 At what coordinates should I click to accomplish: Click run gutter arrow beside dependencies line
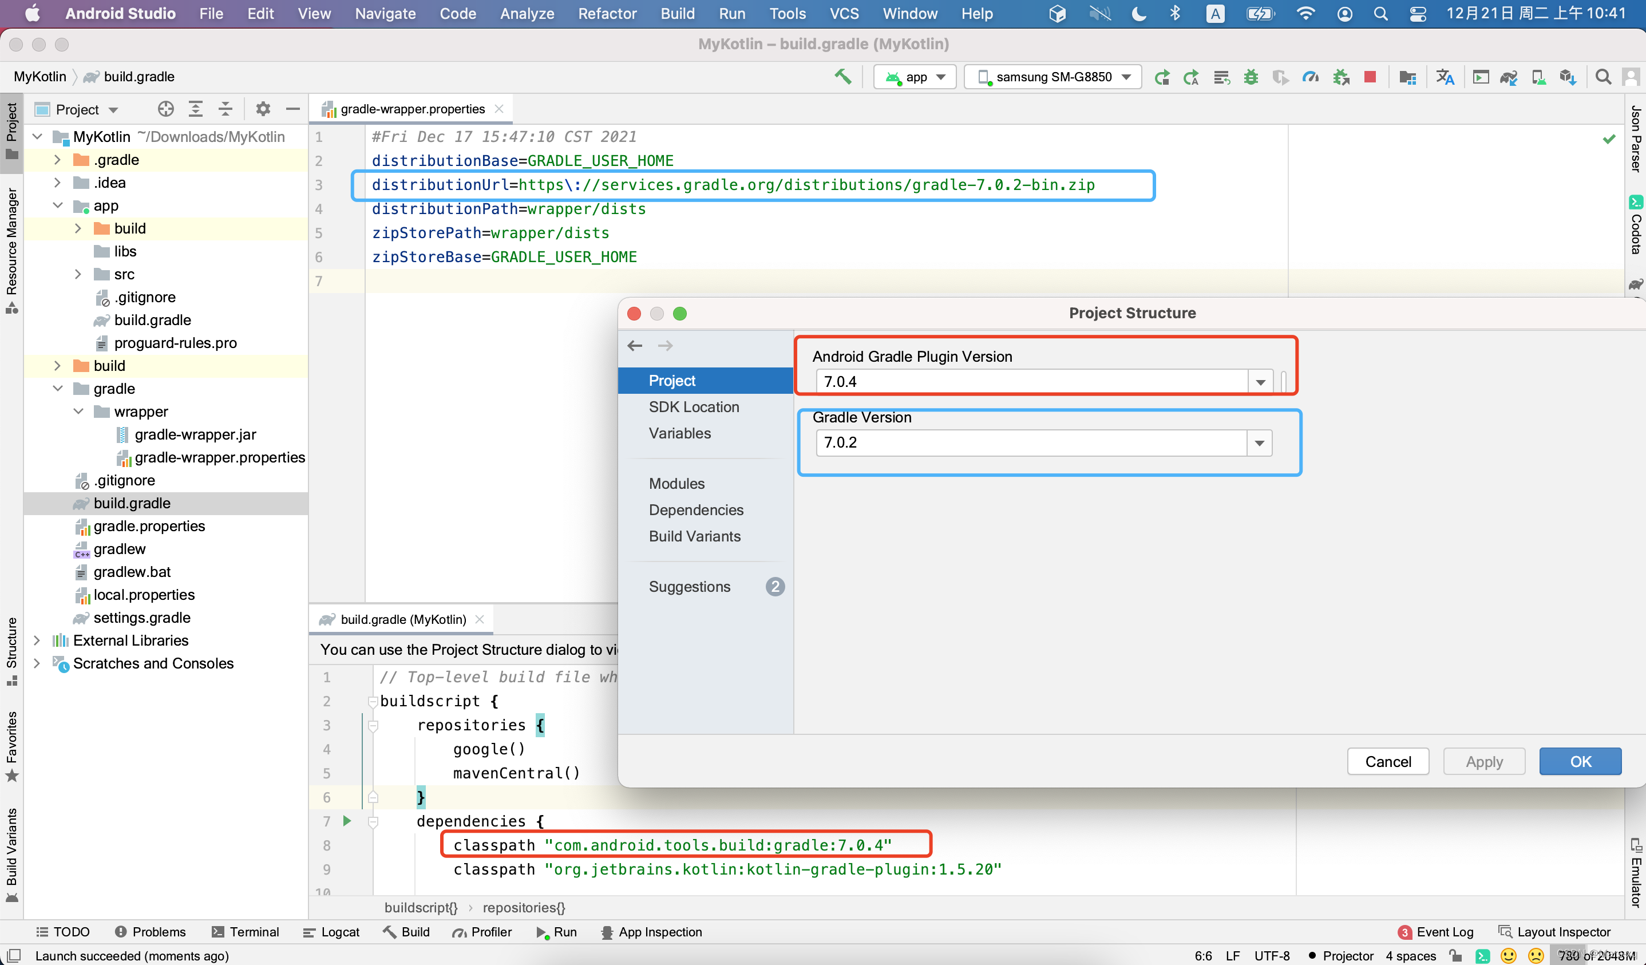[347, 821]
